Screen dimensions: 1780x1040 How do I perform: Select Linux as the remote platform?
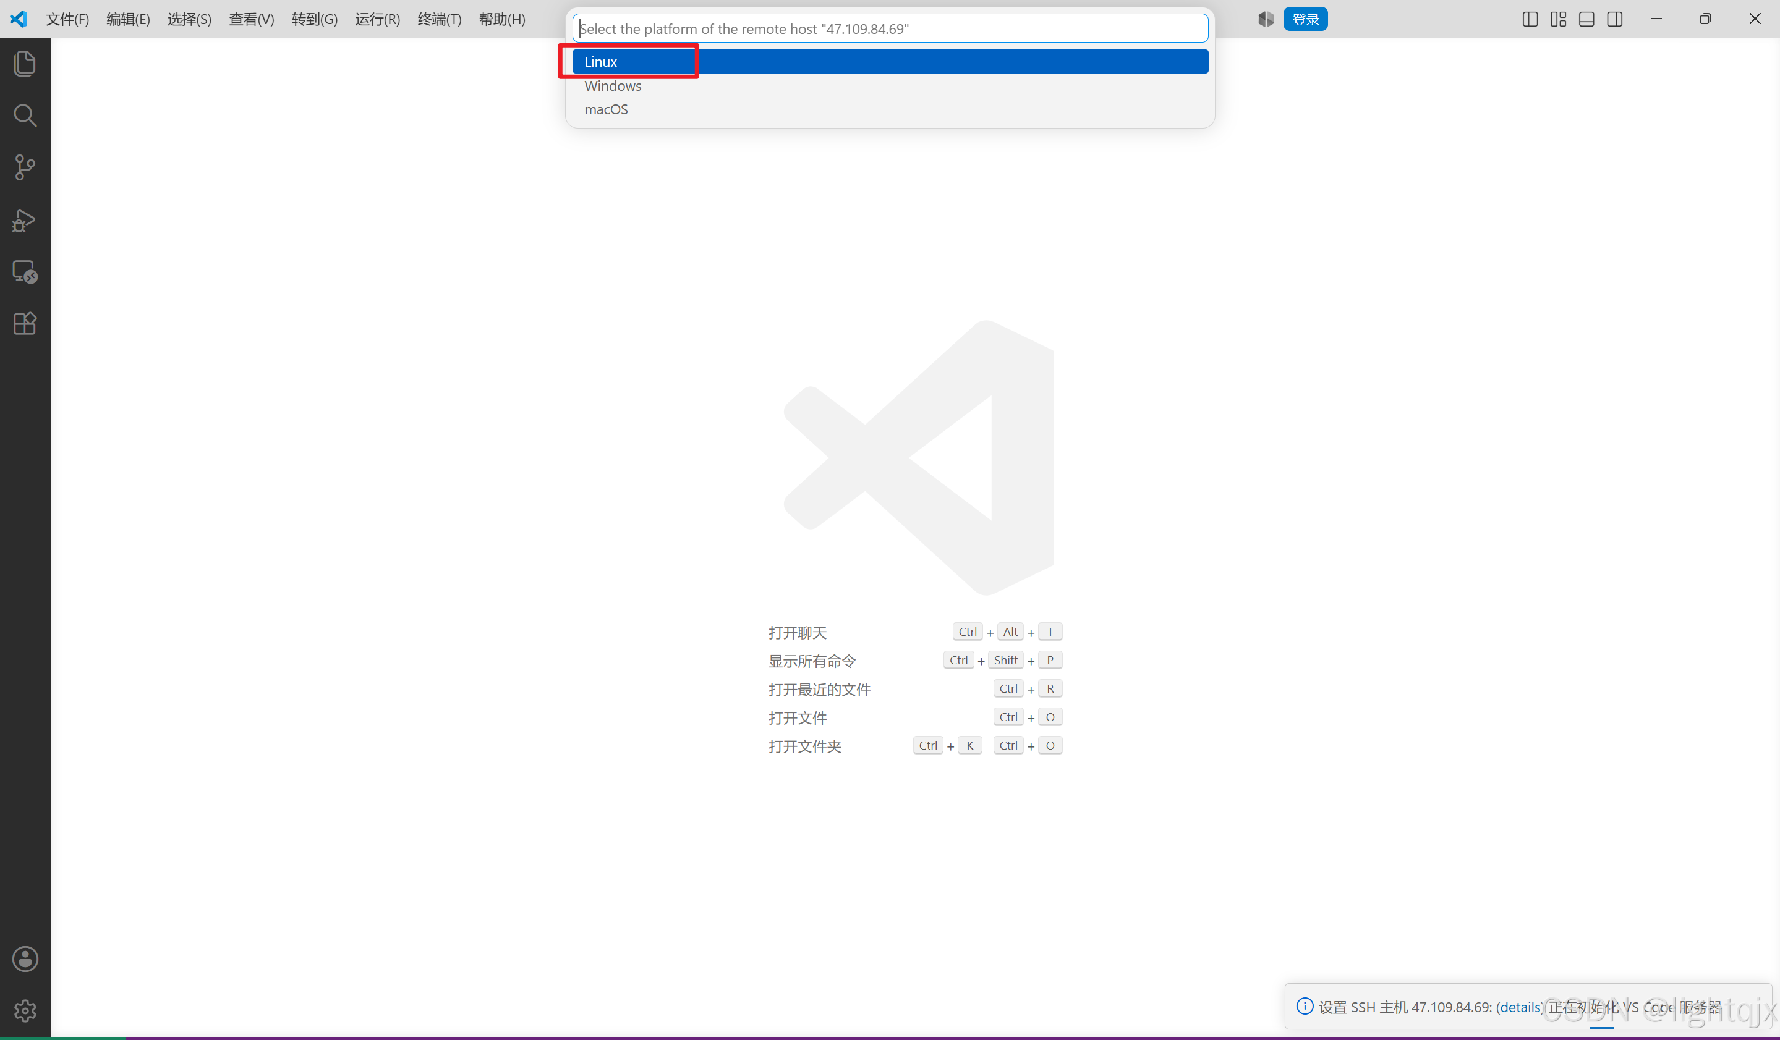890,61
